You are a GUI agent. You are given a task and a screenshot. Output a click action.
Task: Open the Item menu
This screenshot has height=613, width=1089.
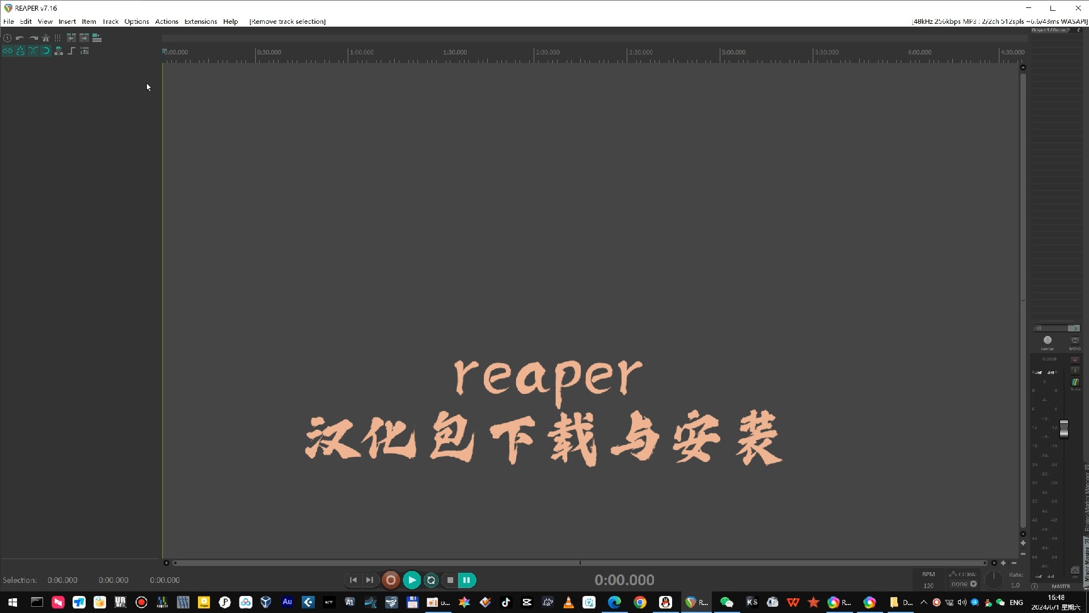tap(89, 22)
